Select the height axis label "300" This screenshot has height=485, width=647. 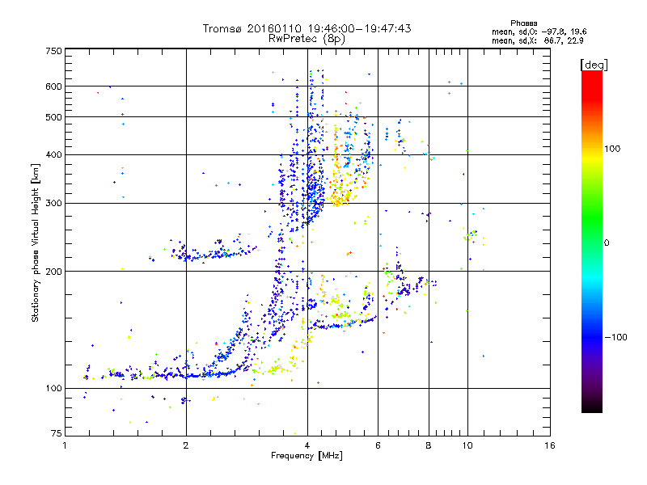(53, 204)
